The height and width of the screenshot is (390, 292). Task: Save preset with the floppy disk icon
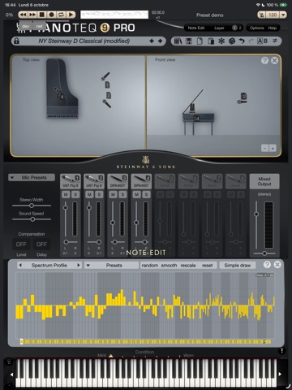click(188, 41)
